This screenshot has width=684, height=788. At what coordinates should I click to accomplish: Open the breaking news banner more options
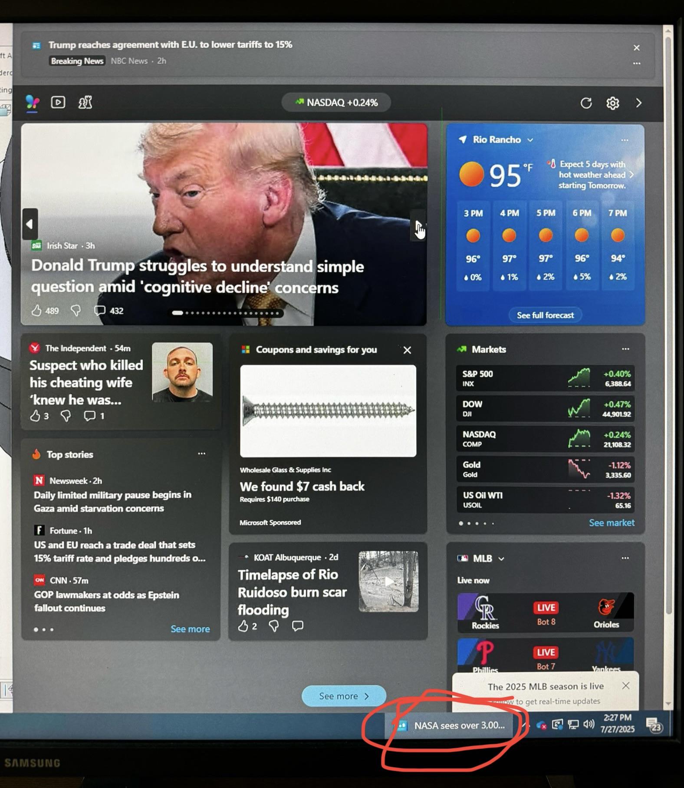coord(636,63)
